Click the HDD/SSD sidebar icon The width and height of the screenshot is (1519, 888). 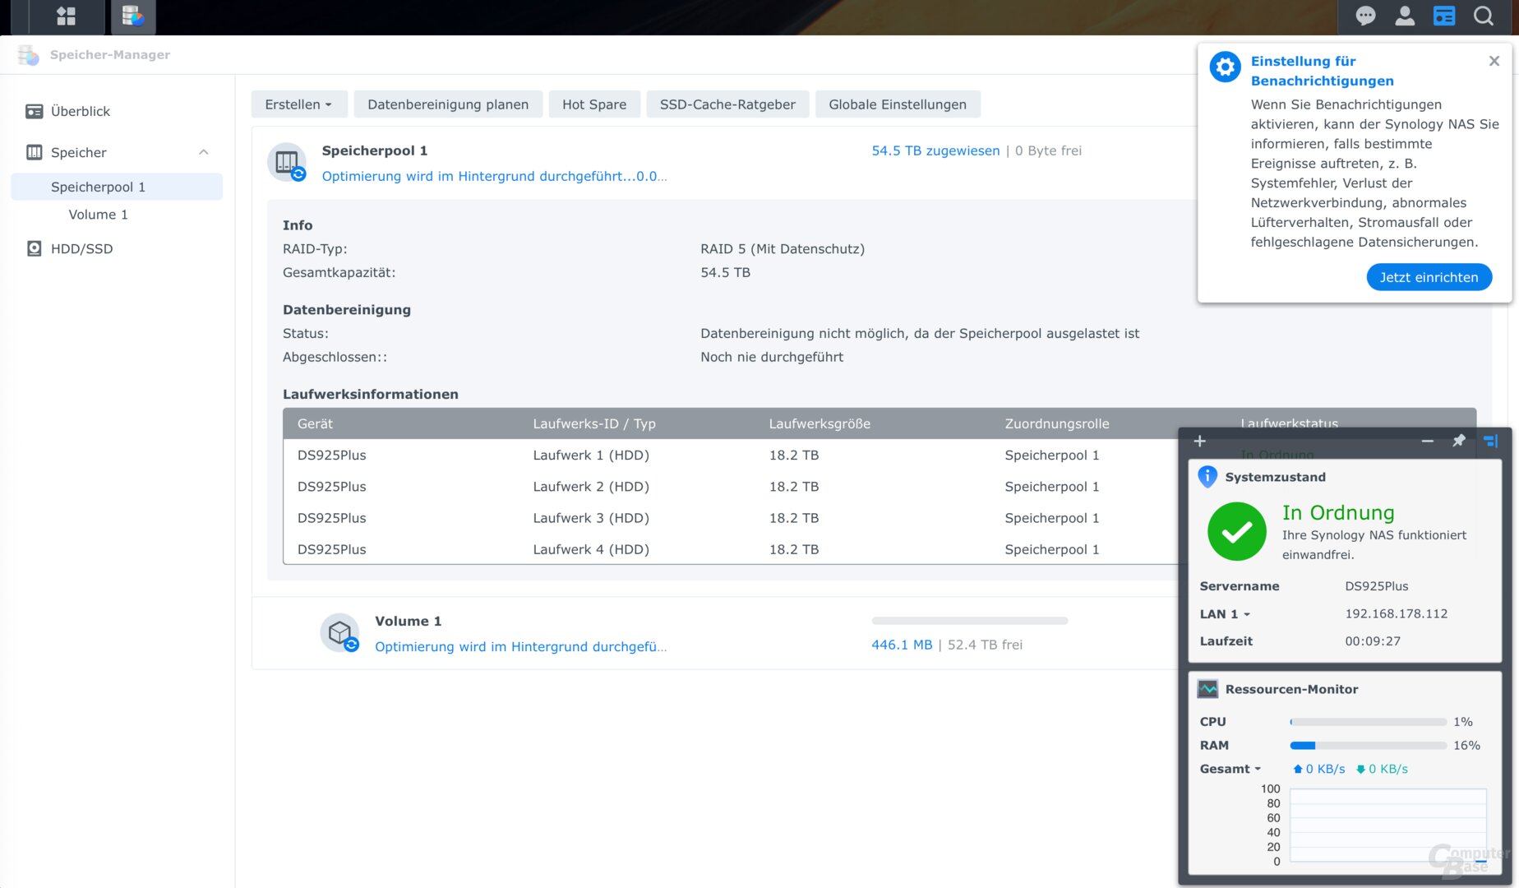[x=35, y=248]
